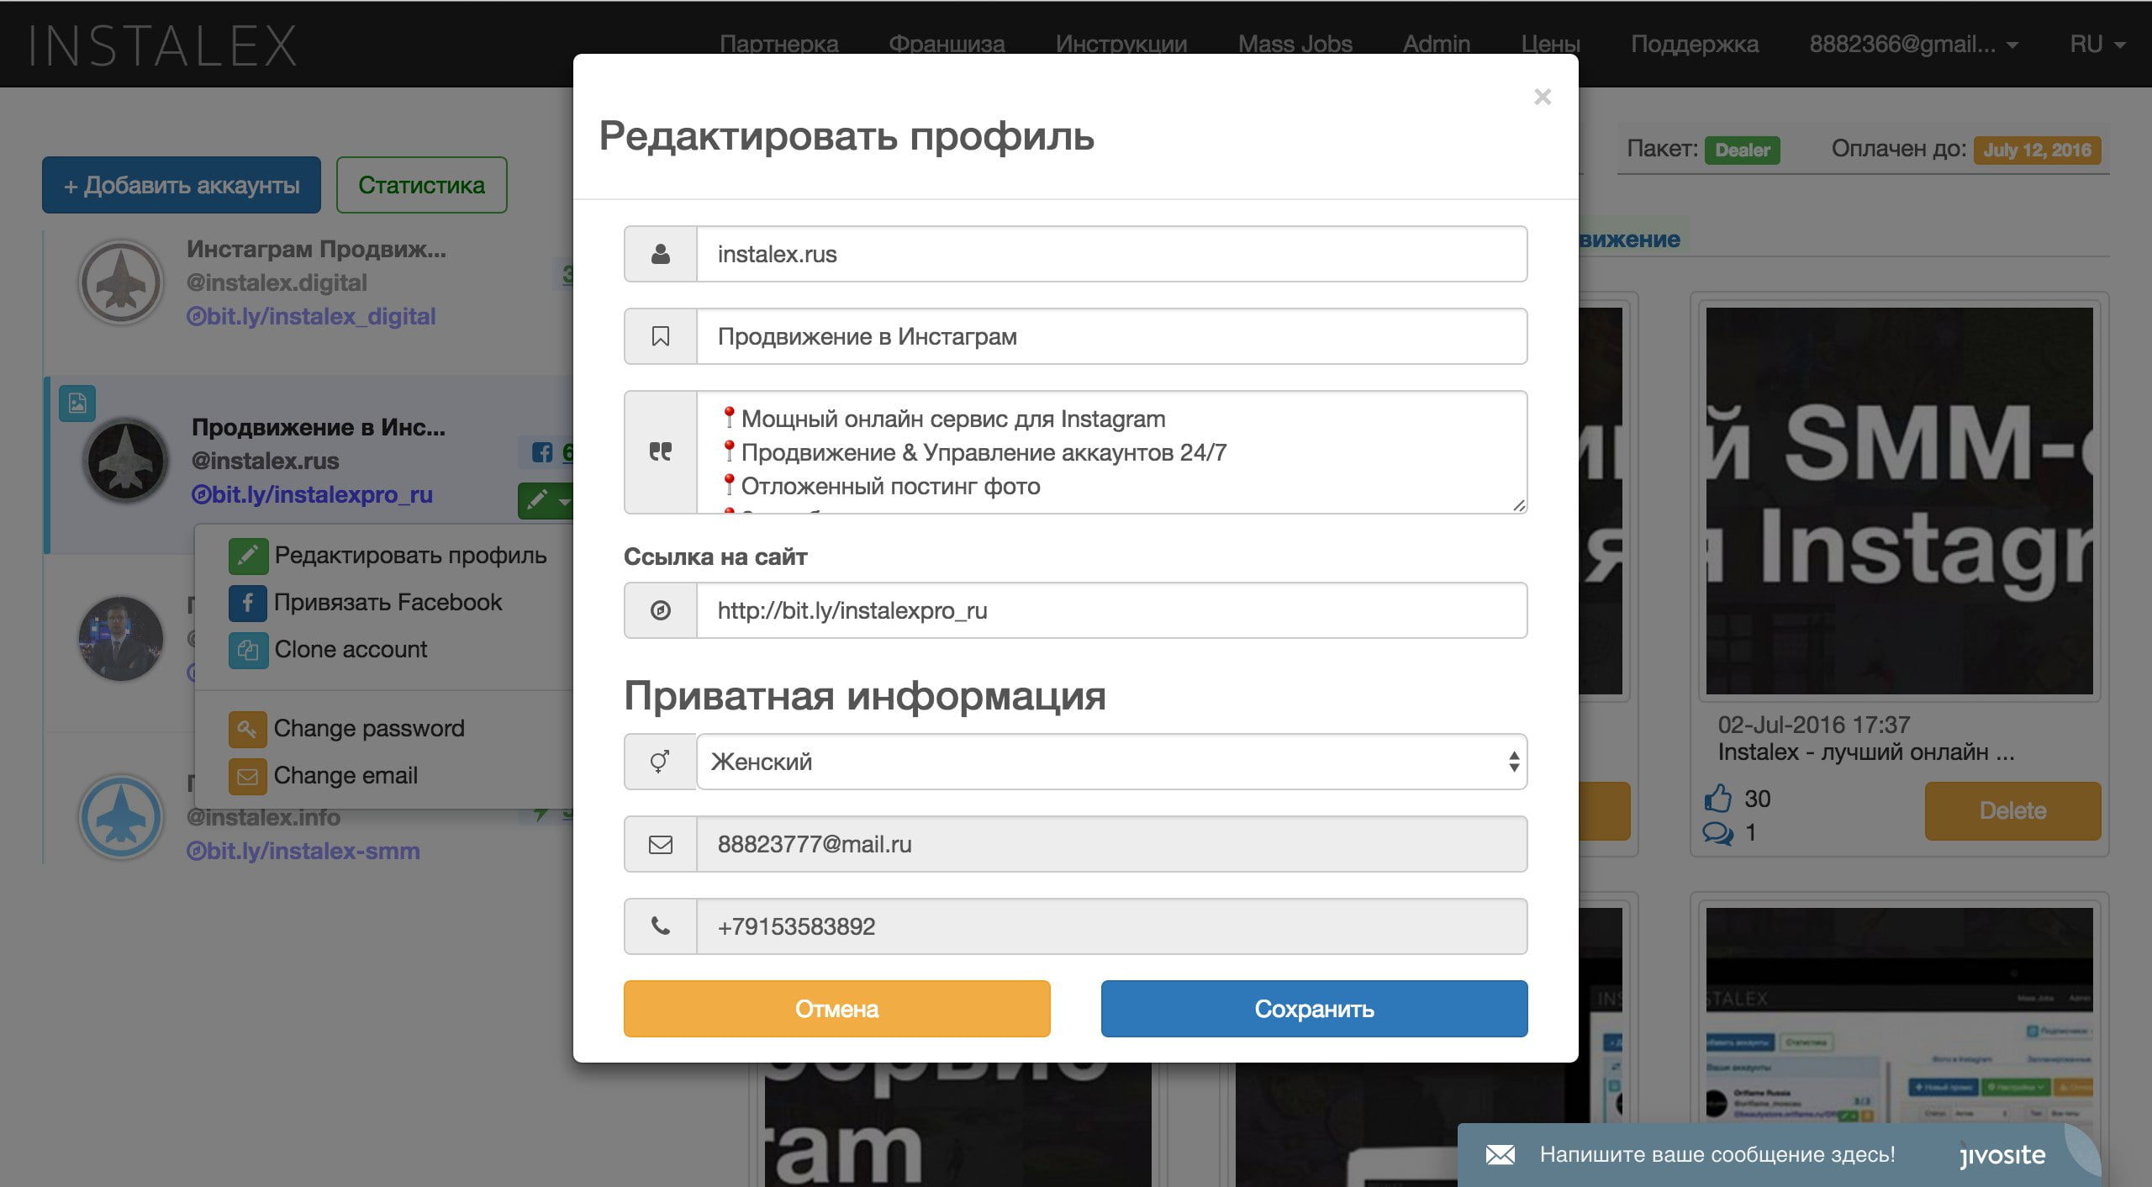The image size is (2152, 1187).
Task: Close the Редактировать профиль dialog
Action: (x=1543, y=97)
